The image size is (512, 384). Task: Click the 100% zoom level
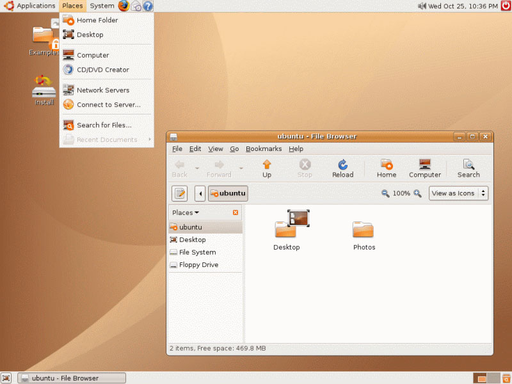tap(401, 193)
